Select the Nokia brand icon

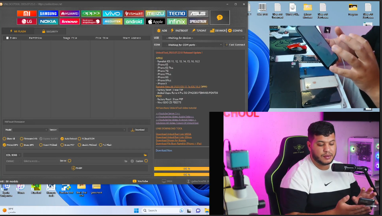pos(48,22)
